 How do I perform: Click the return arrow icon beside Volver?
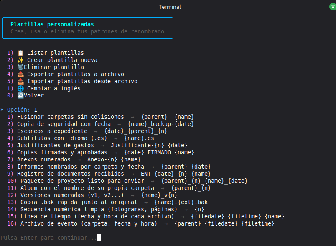20,95
